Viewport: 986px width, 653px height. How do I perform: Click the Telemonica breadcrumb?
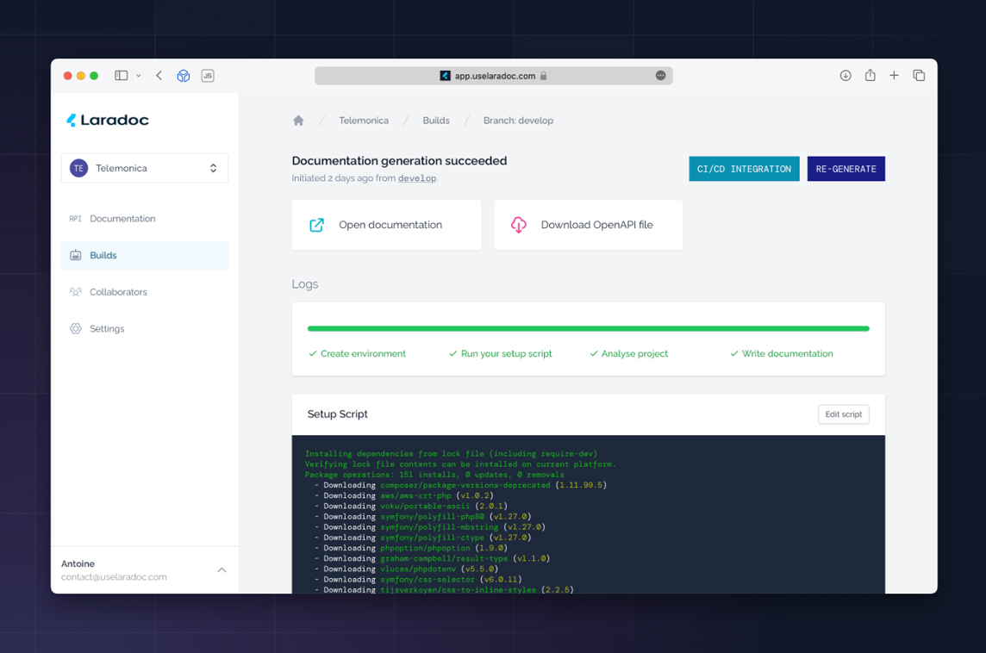[364, 120]
